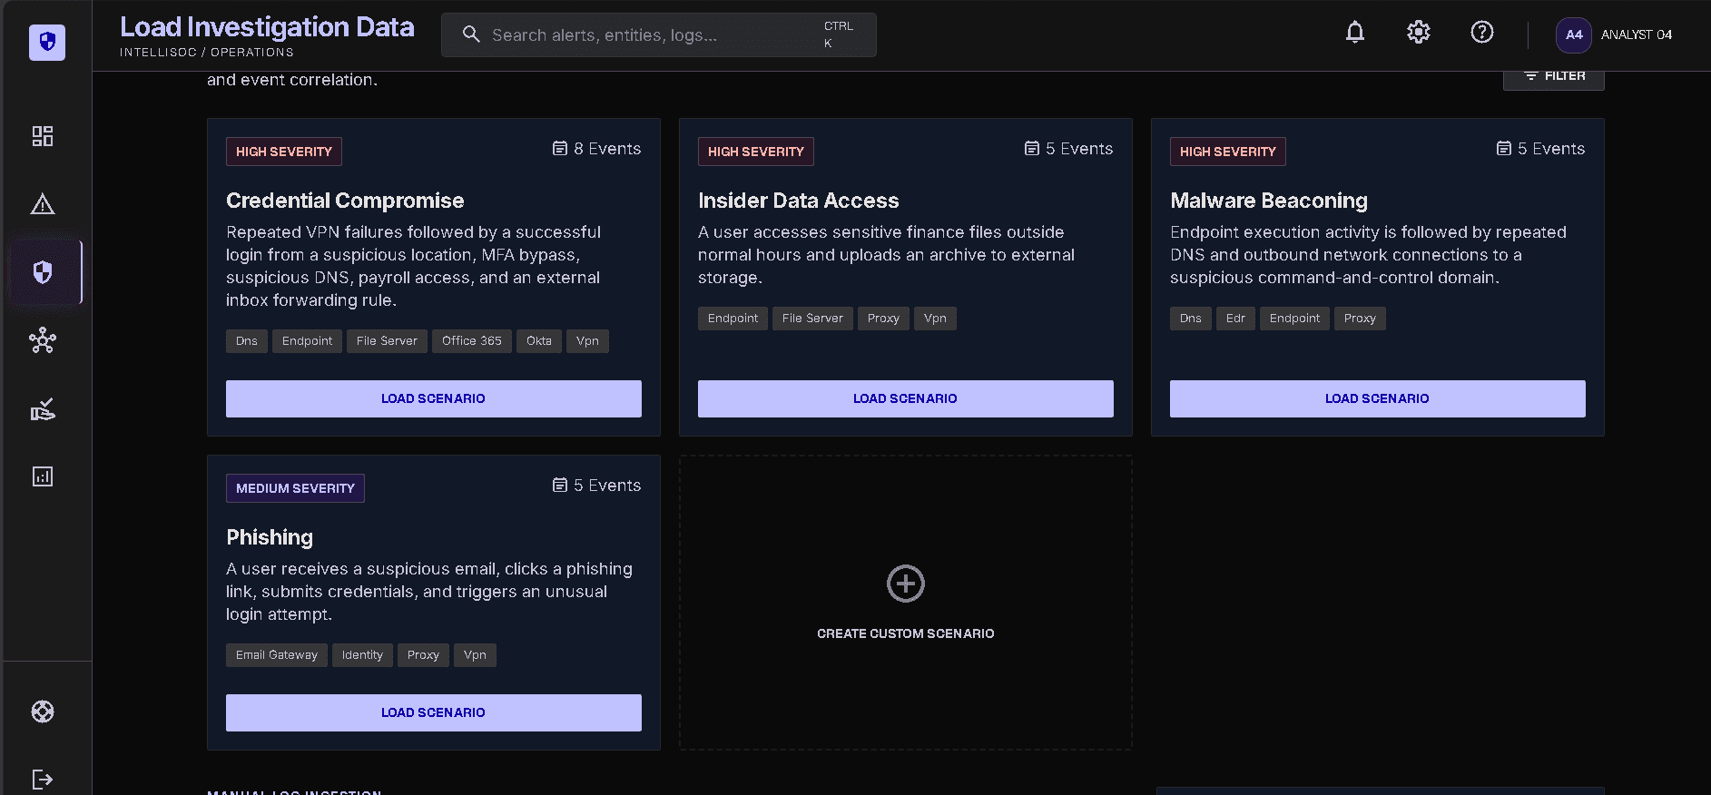Load the Phishing scenario
The width and height of the screenshot is (1711, 795).
434,712
